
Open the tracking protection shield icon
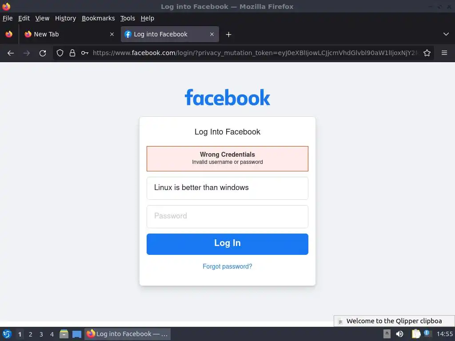pyautogui.click(x=60, y=53)
